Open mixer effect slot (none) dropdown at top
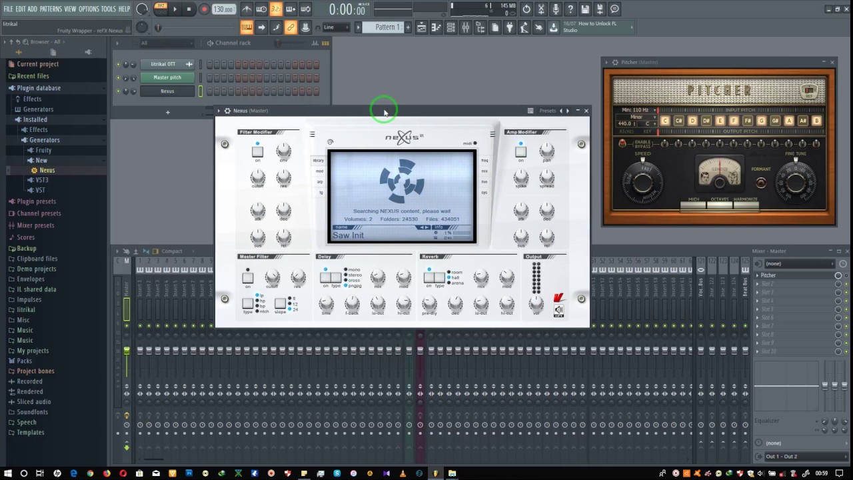853x480 pixels. [799, 264]
